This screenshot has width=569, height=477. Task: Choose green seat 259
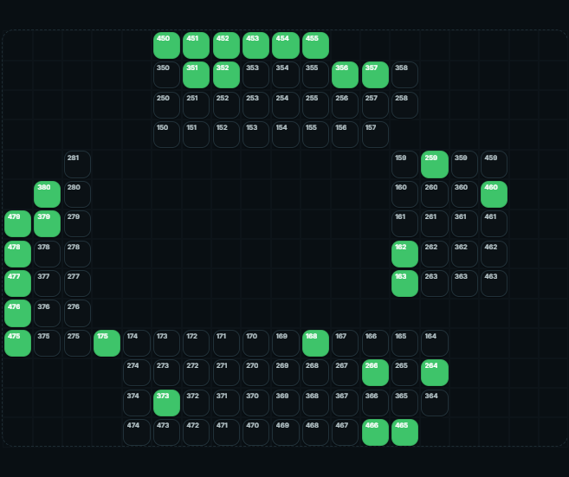click(x=435, y=164)
